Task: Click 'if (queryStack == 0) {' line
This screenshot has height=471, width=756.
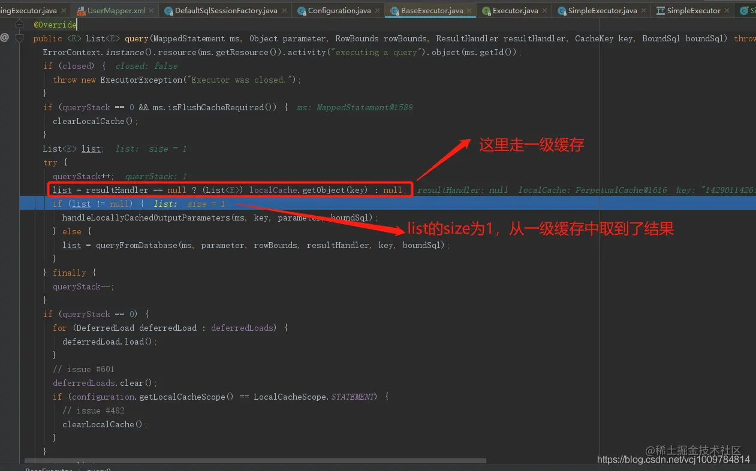Action: (x=95, y=314)
